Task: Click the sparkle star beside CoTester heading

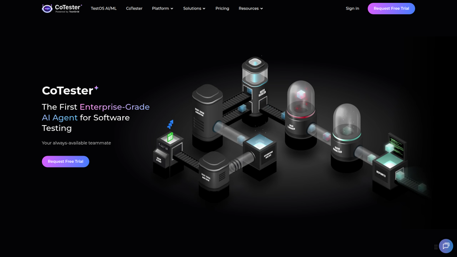Action: tap(96, 88)
